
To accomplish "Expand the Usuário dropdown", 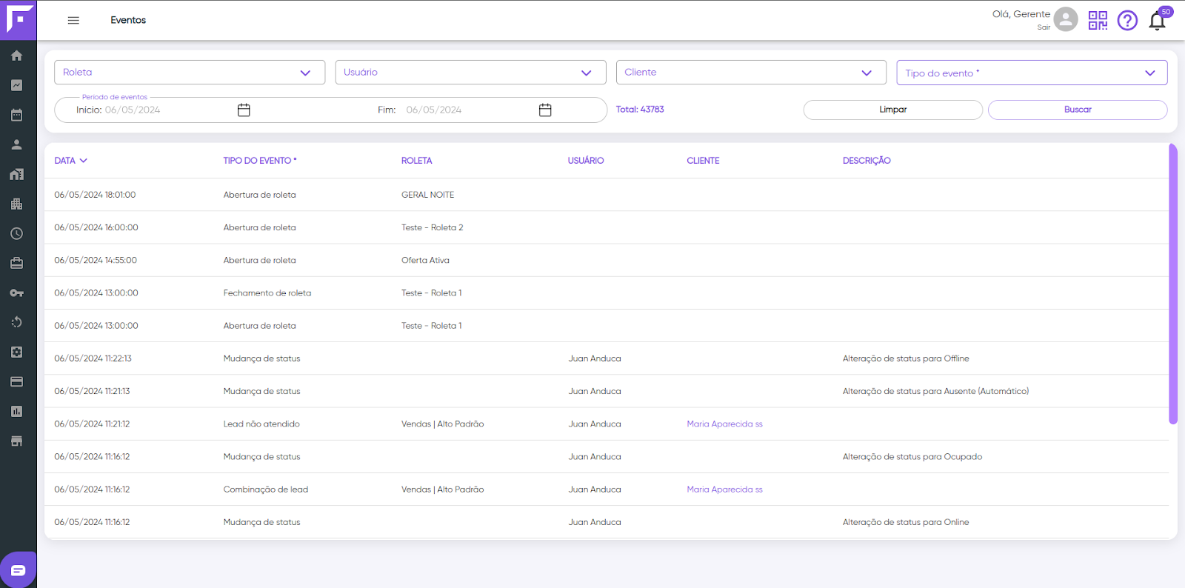I will pyautogui.click(x=470, y=72).
